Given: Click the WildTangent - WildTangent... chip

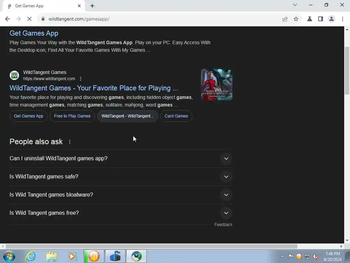Looking at the screenshot, I should (x=128, y=116).
